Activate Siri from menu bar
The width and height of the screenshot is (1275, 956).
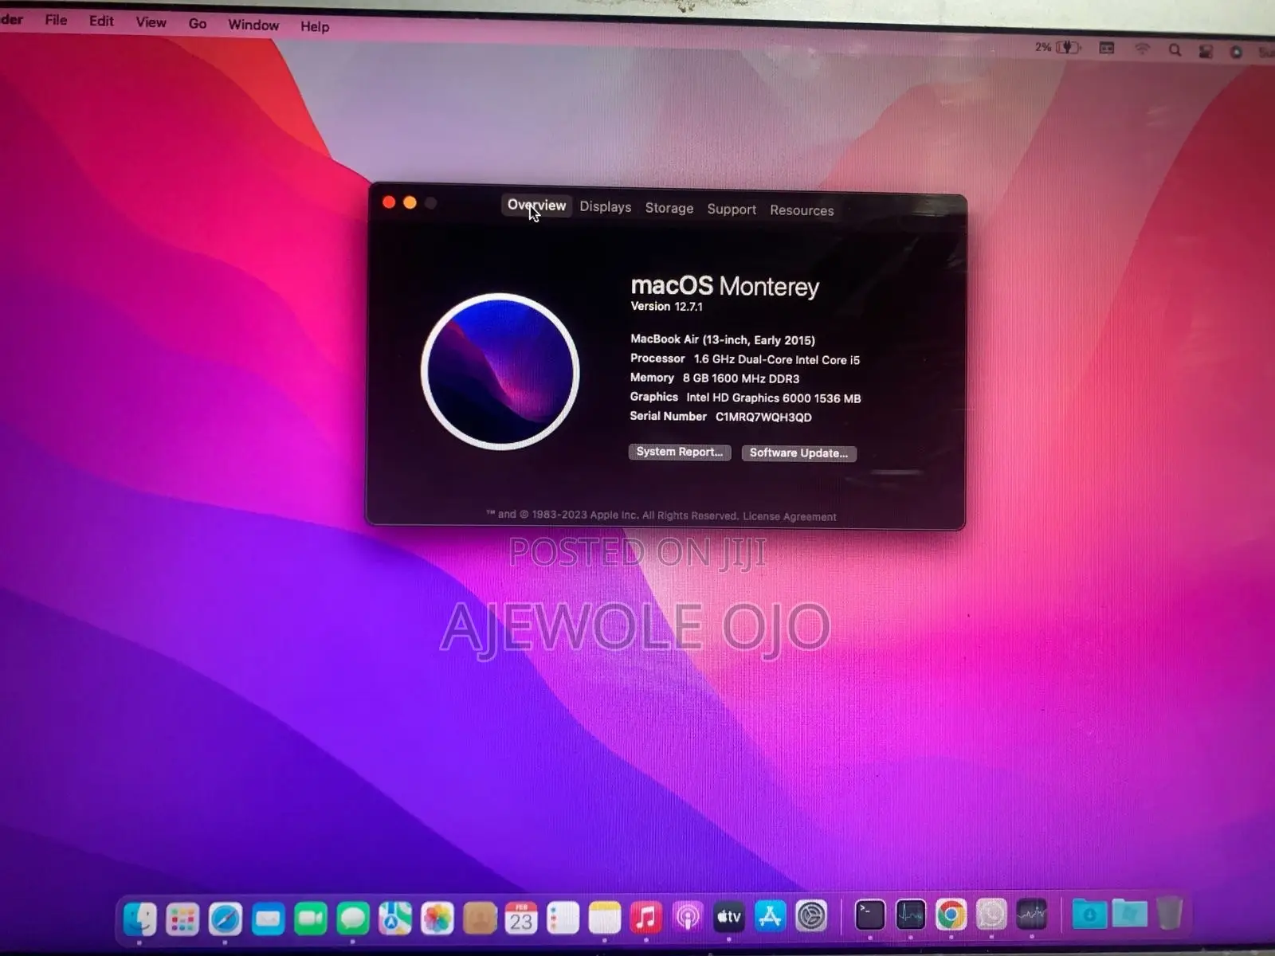click(x=1236, y=52)
